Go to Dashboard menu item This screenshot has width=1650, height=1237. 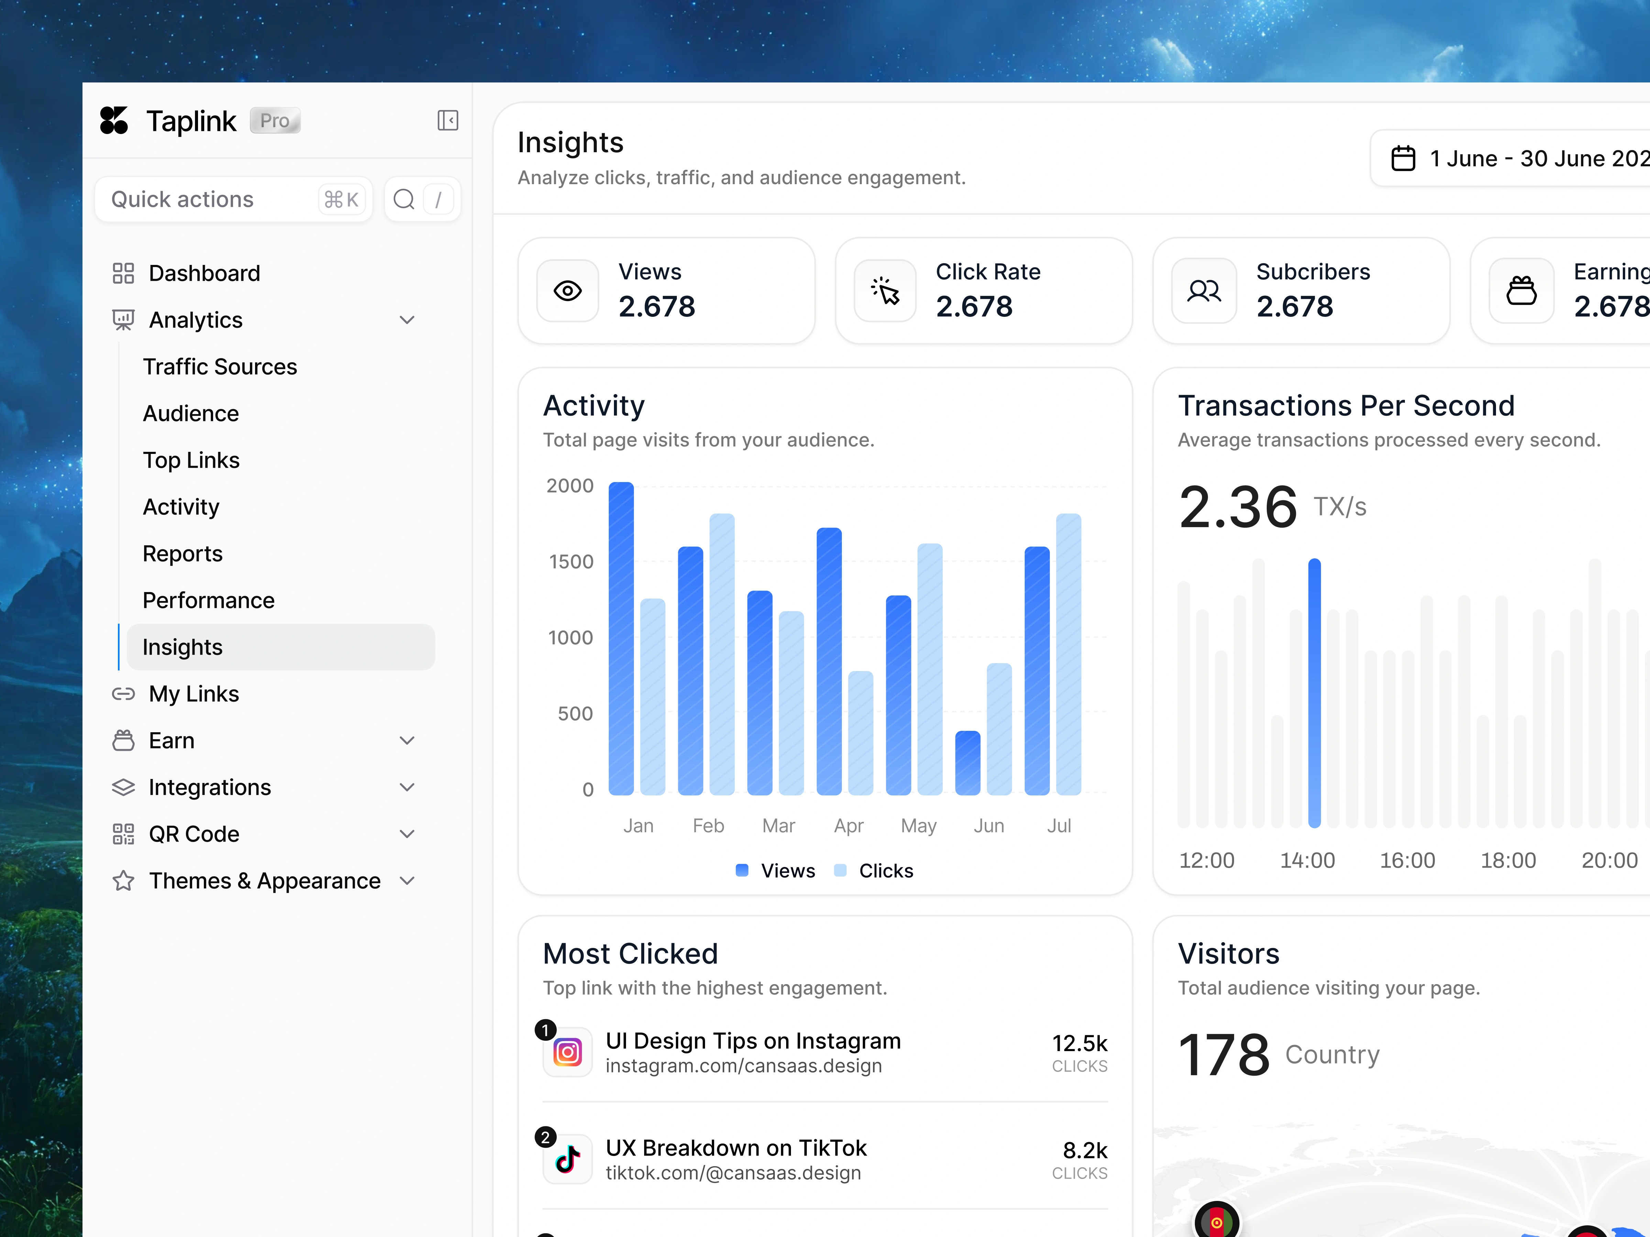point(205,273)
